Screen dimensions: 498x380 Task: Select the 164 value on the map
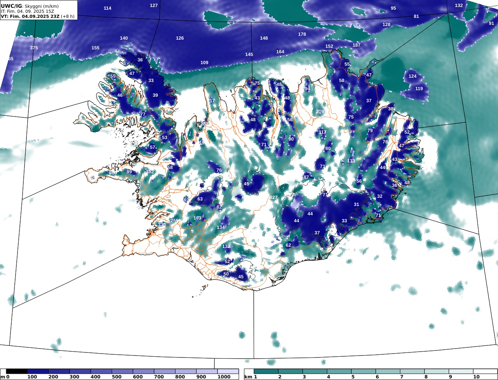tap(280, 52)
